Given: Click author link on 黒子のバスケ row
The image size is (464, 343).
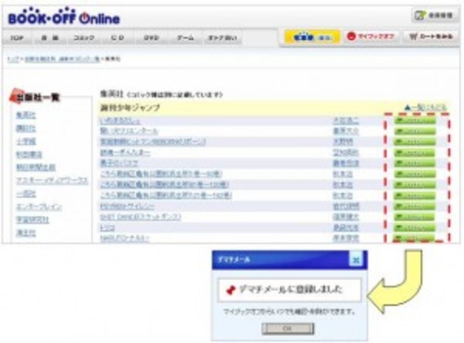Looking at the screenshot, I should [346, 163].
